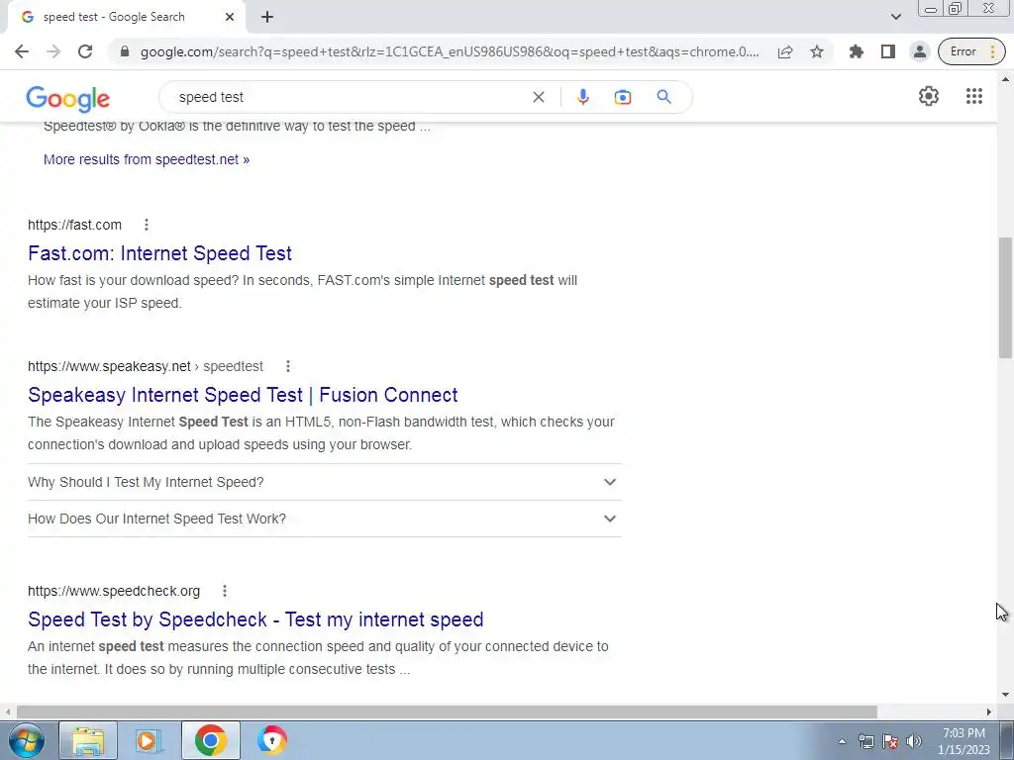Search by voice microphone icon
The width and height of the screenshot is (1014, 760).
click(x=582, y=97)
